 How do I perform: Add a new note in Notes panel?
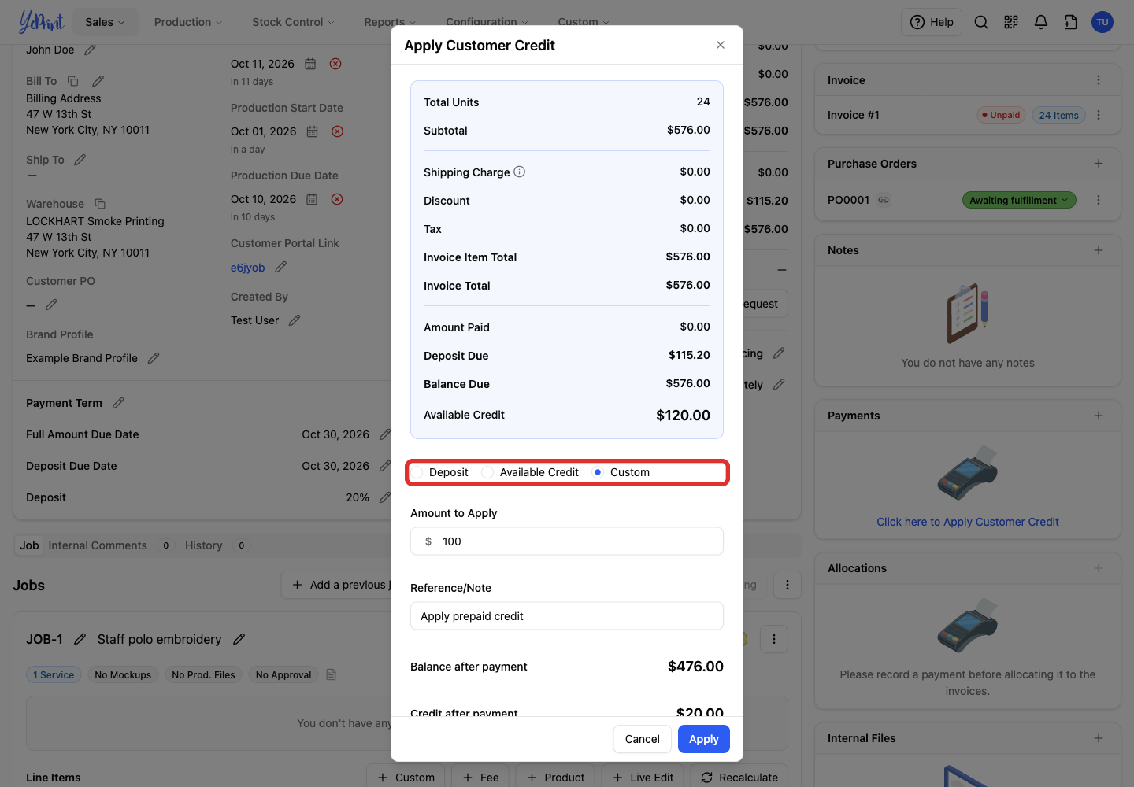tap(1099, 250)
